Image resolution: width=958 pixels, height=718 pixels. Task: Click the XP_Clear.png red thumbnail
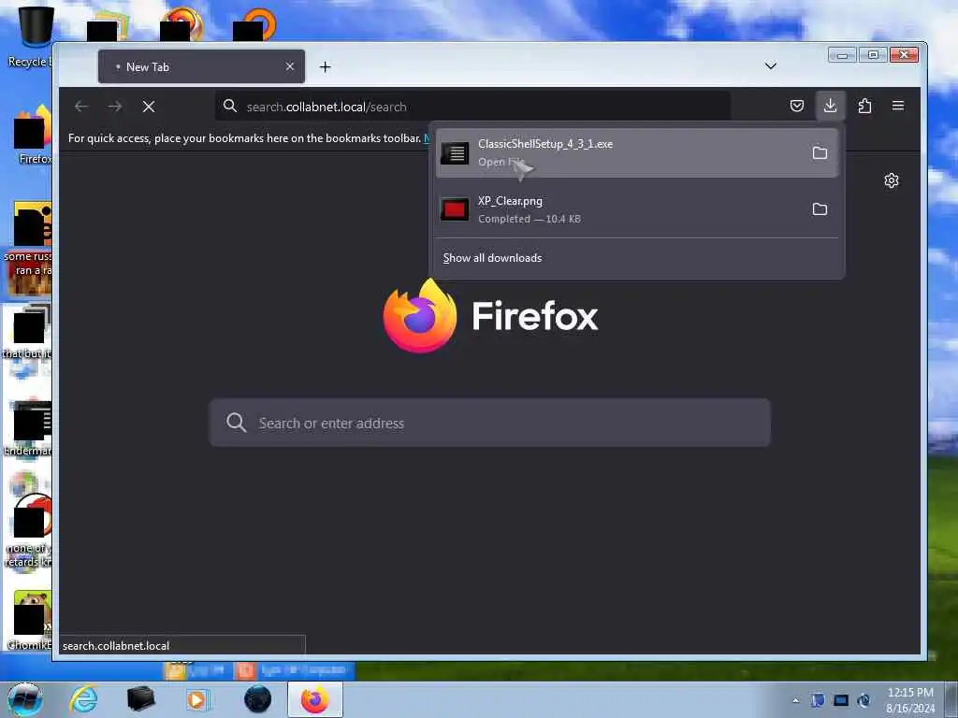tap(455, 209)
